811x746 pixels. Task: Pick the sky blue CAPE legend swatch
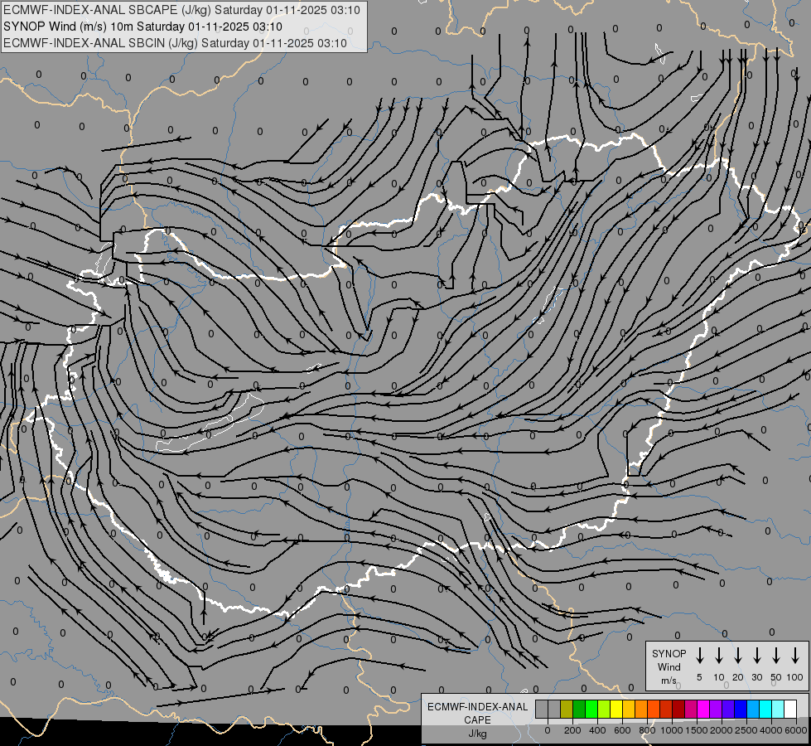pos(752,710)
